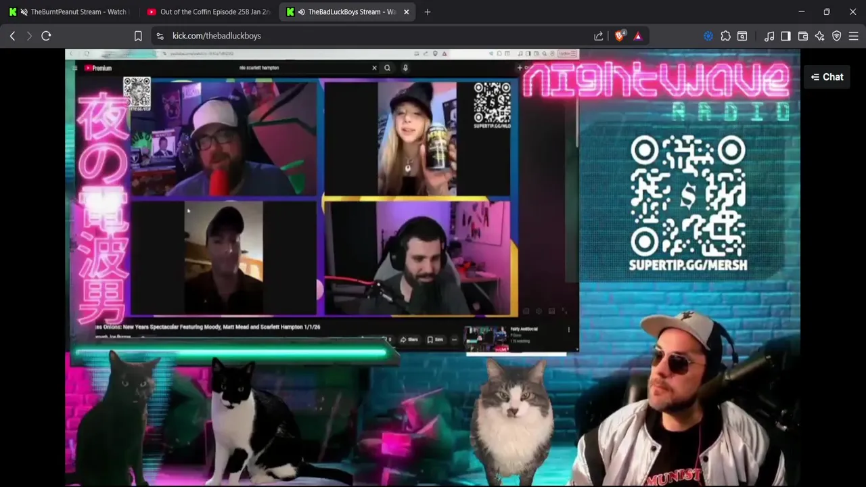The height and width of the screenshot is (487, 866).
Task: Open the browser hamburger menu
Action: point(854,36)
